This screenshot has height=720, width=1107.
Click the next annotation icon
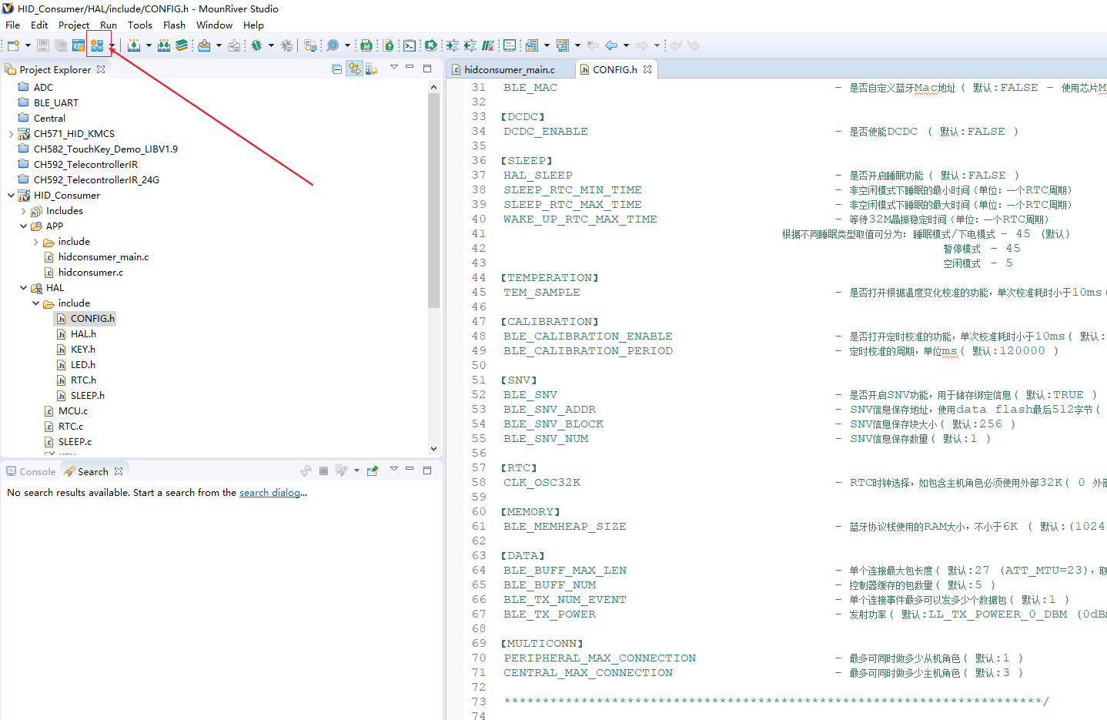pyautogui.click(x=532, y=45)
